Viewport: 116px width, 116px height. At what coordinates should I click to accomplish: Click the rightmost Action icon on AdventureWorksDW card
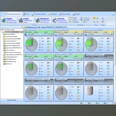[x=82, y=34]
